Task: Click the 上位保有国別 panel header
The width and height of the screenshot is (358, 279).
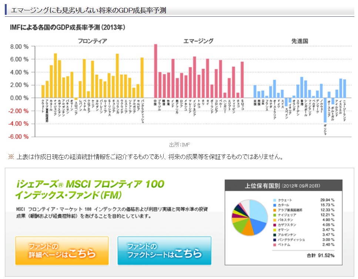Action: click(x=284, y=186)
